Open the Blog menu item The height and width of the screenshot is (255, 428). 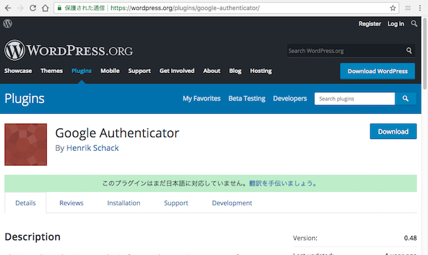(x=235, y=71)
